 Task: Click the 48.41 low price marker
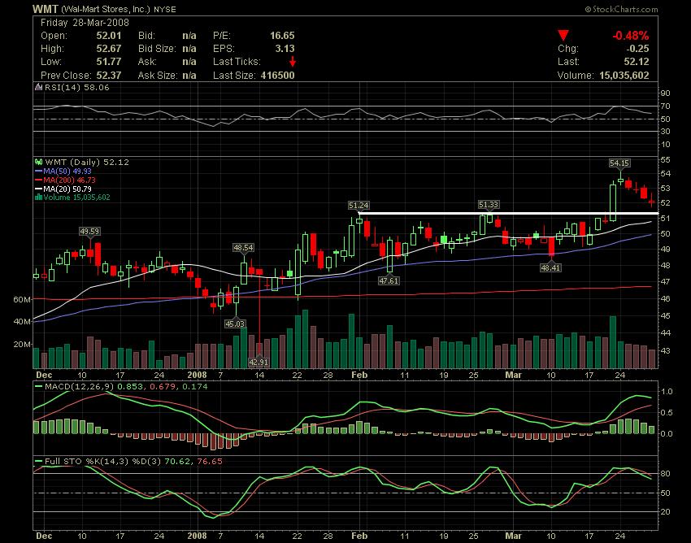tap(550, 267)
